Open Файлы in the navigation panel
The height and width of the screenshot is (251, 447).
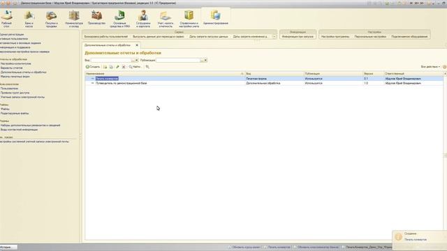pyautogui.click(x=5, y=109)
